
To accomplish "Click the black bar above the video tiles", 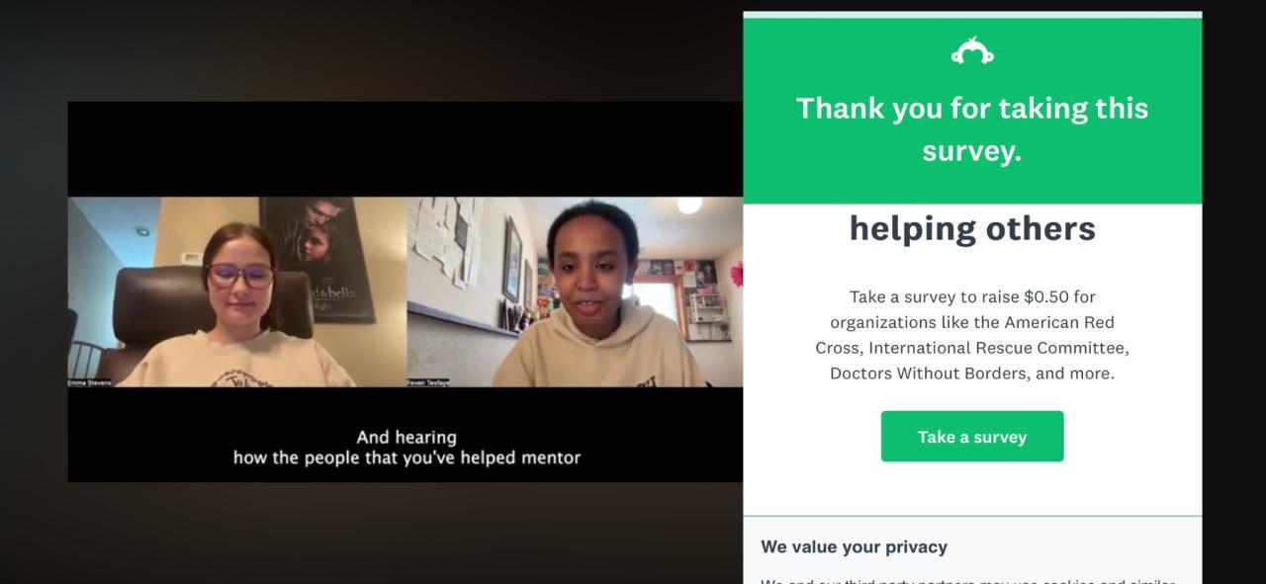I will (x=406, y=149).
